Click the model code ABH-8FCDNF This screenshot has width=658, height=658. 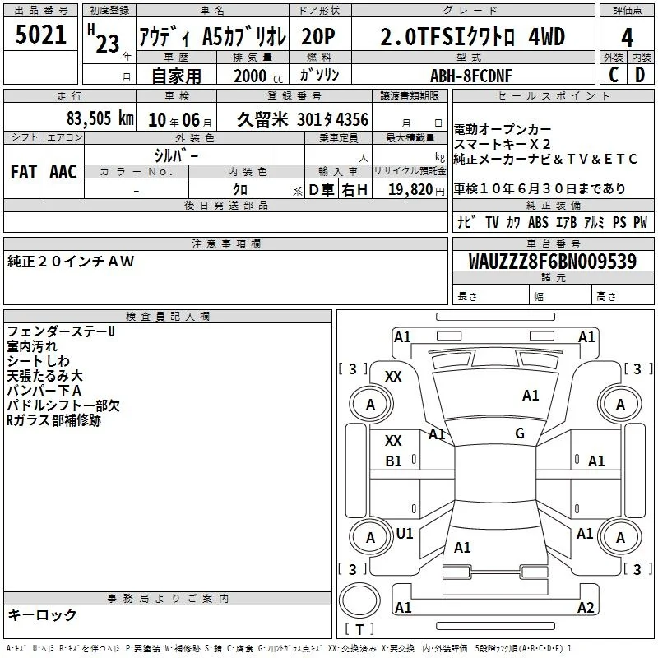(473, 75)
